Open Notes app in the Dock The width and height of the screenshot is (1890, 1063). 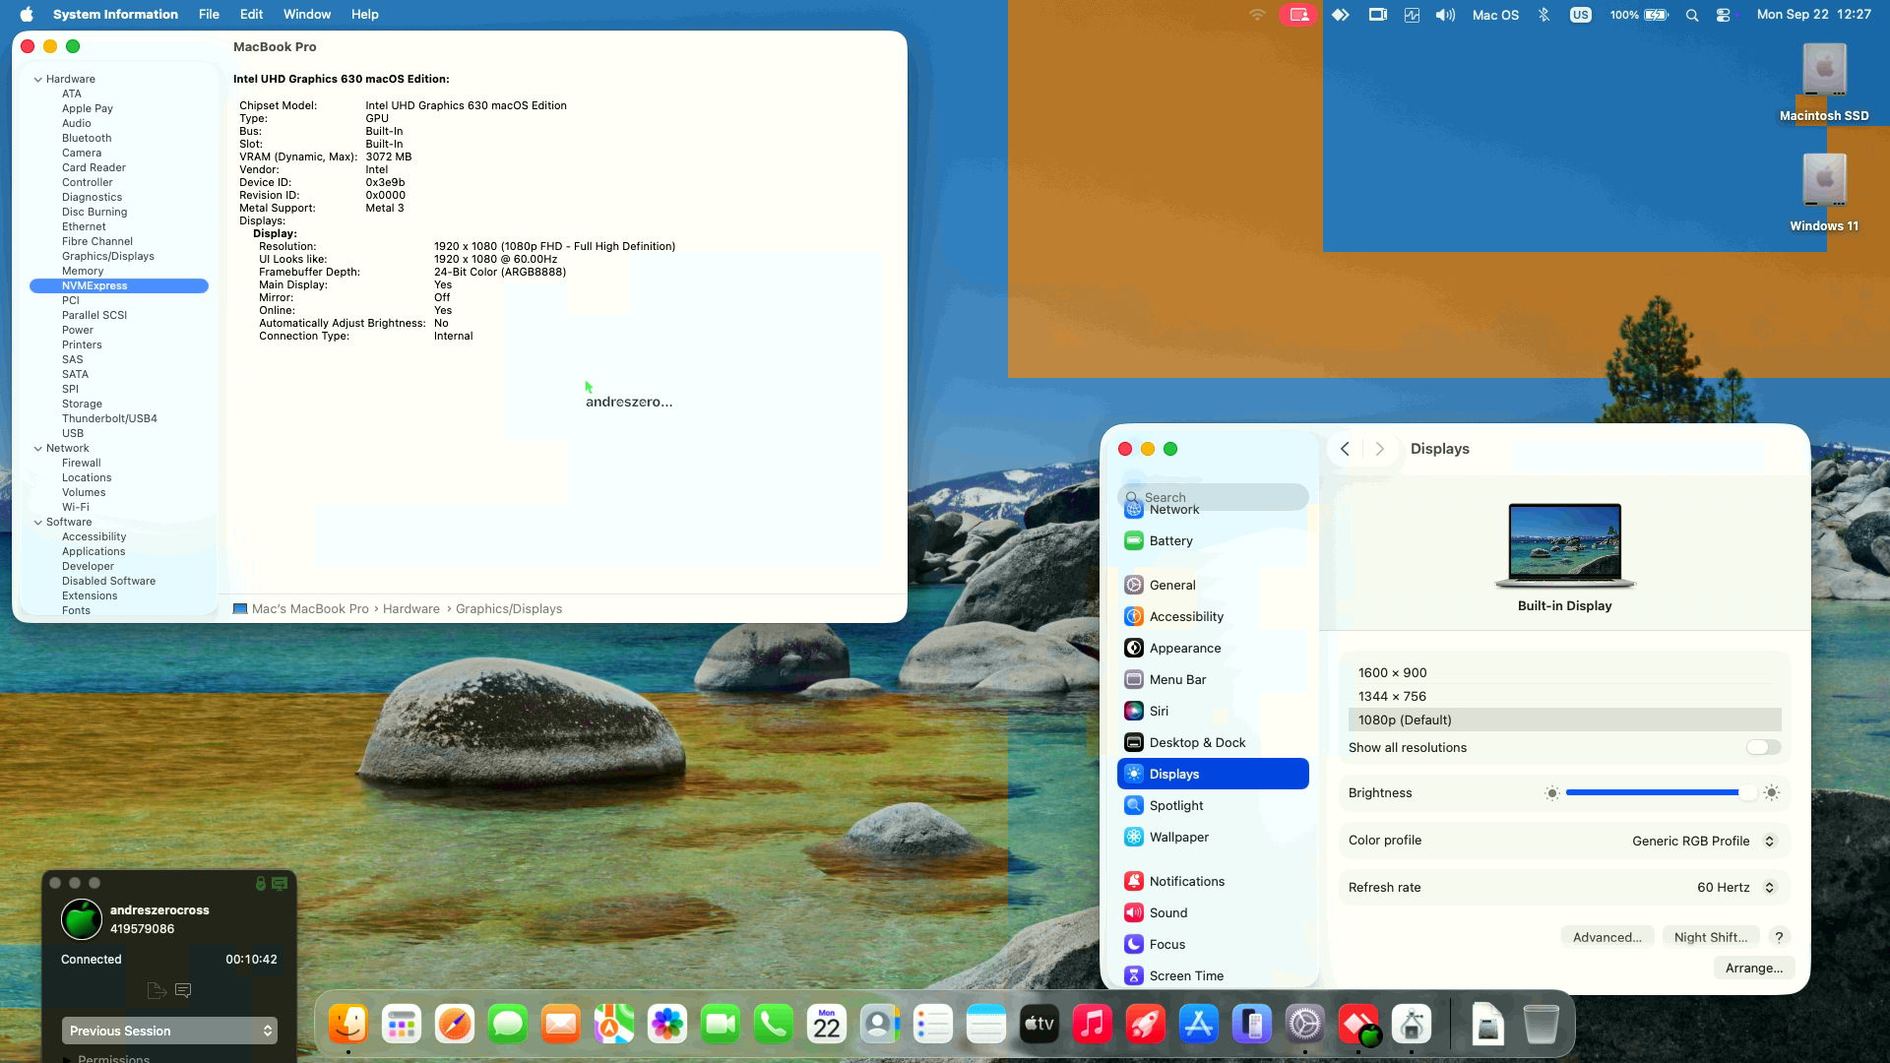point(986,1025)
